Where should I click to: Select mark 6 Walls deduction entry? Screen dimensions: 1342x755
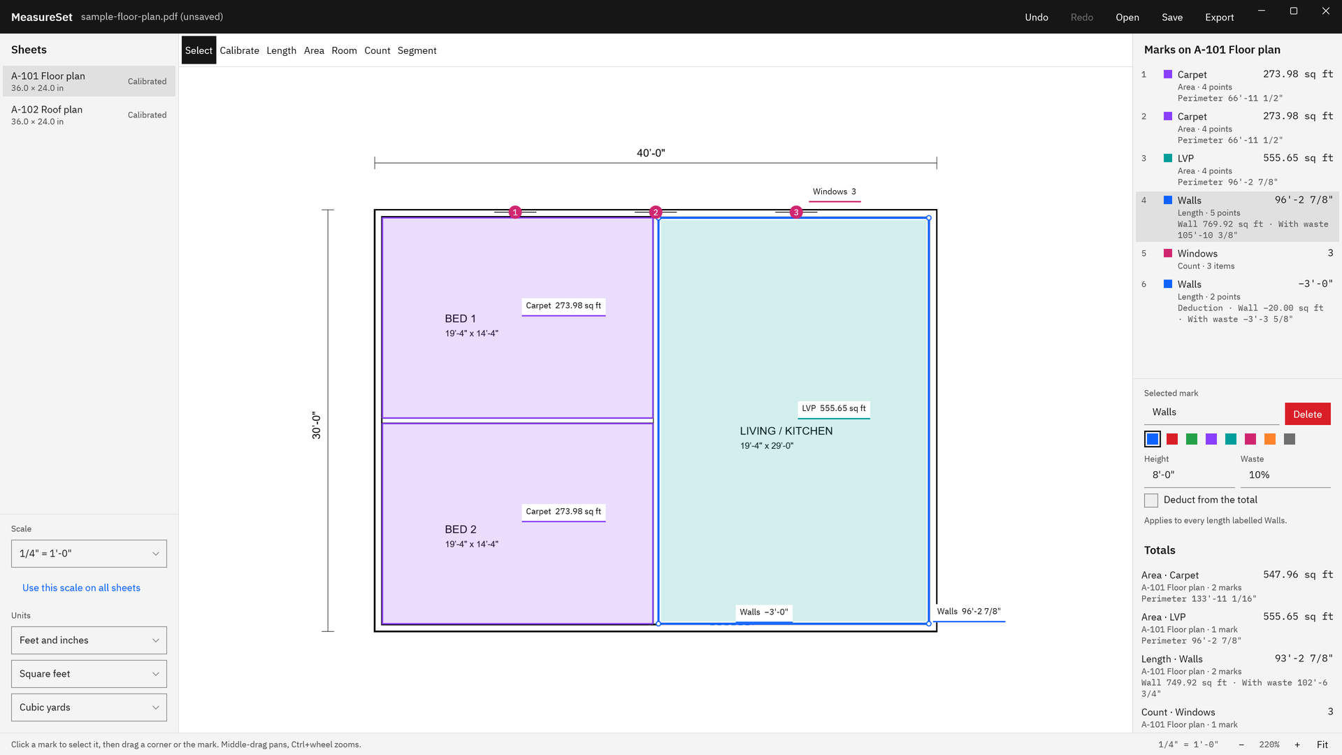(x=1237, y=301)
